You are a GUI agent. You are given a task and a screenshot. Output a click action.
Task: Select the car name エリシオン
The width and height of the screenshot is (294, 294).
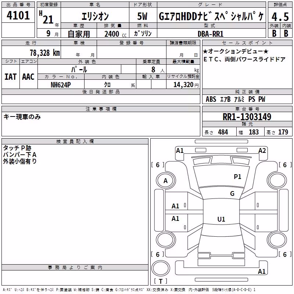pyautogui.click(x=95, y=16)
